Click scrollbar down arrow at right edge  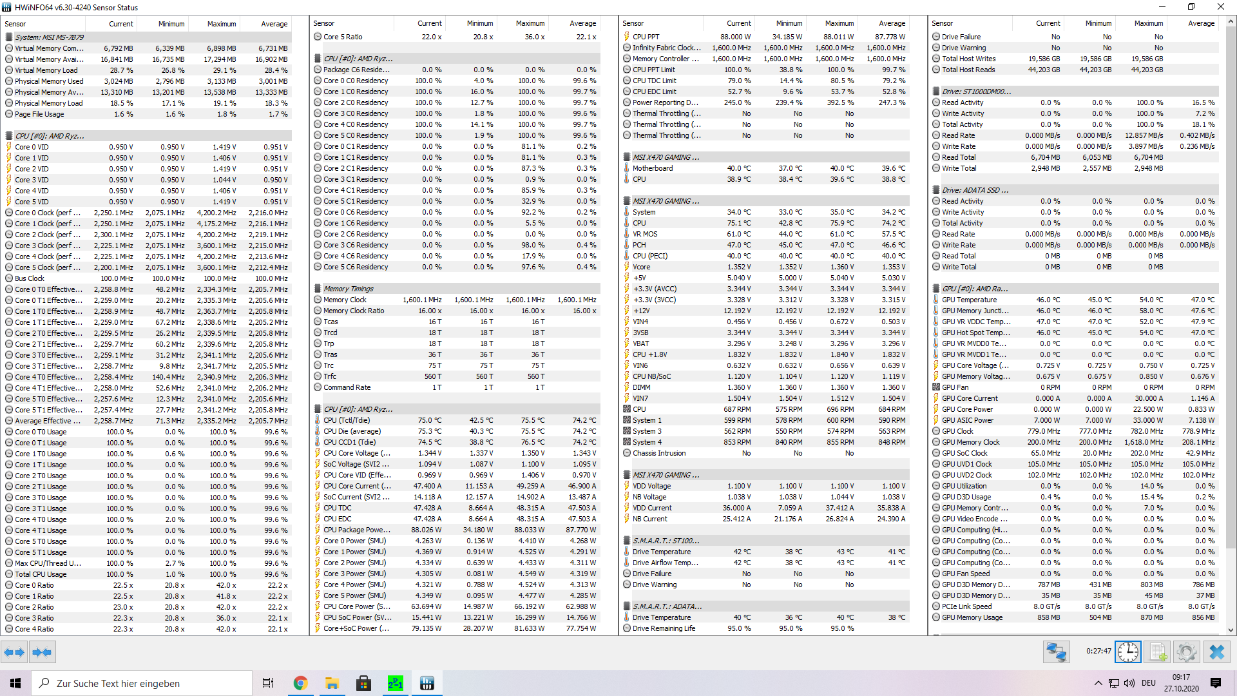(1231, 630)
